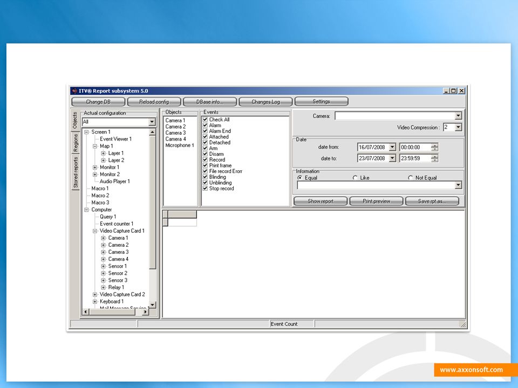Open the Camera dropdown
The height and width of the screenshot is (388, 518).
tap(458, 116)
